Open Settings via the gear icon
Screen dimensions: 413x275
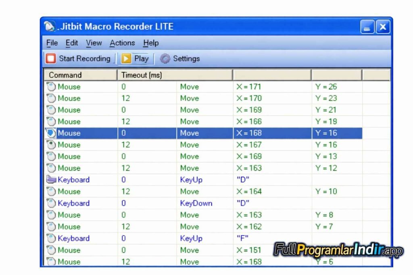pos(164,58)
